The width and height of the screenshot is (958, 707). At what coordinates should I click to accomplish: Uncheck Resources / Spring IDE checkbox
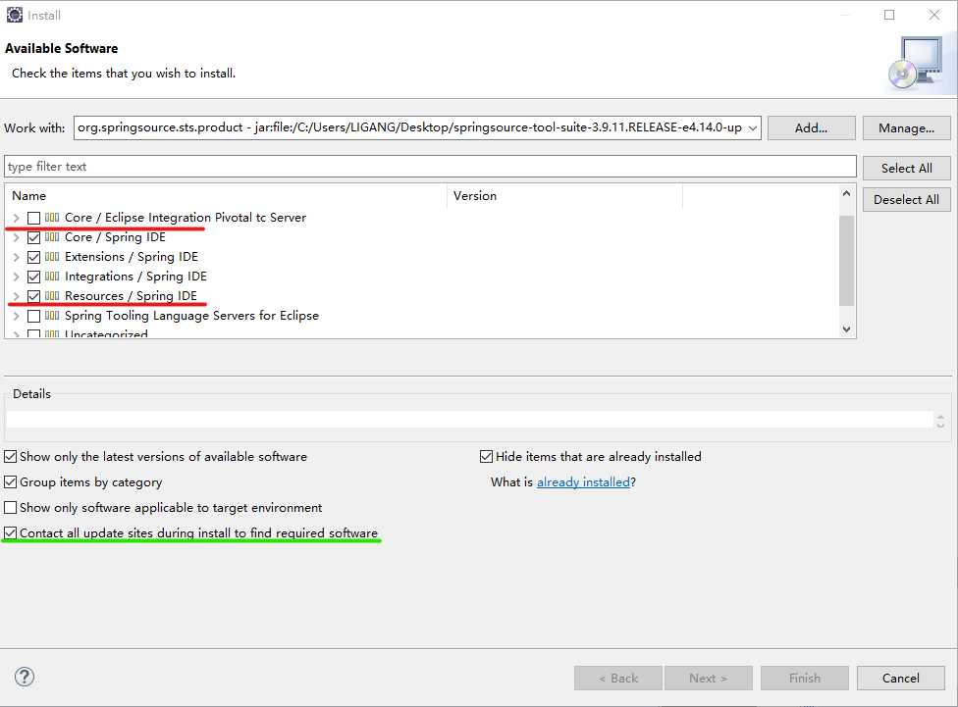(x=34, y=296)
